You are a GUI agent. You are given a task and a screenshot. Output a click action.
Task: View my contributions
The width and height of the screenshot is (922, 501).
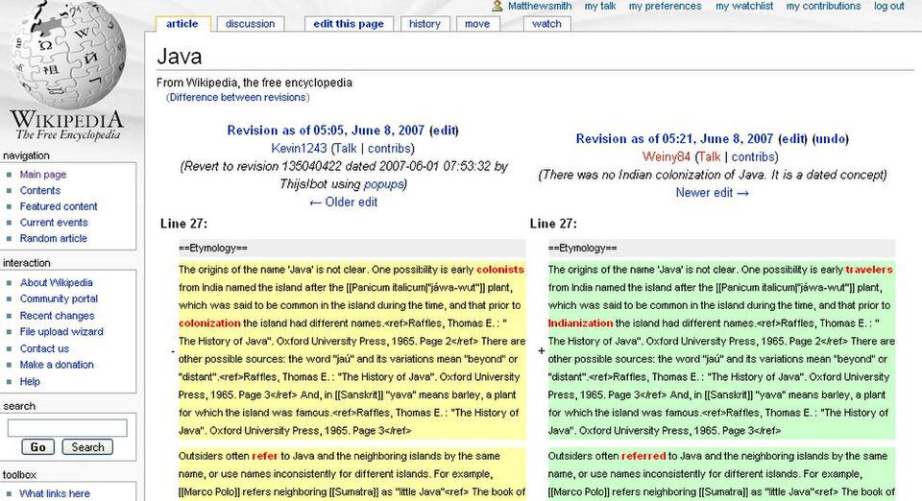(x=823, y=6)
